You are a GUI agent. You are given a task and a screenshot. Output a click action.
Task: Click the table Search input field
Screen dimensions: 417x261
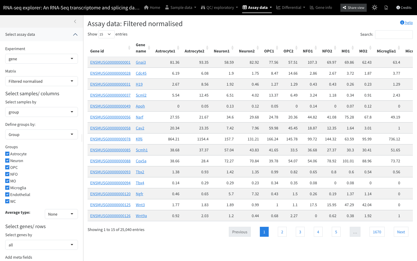[394, 34]
